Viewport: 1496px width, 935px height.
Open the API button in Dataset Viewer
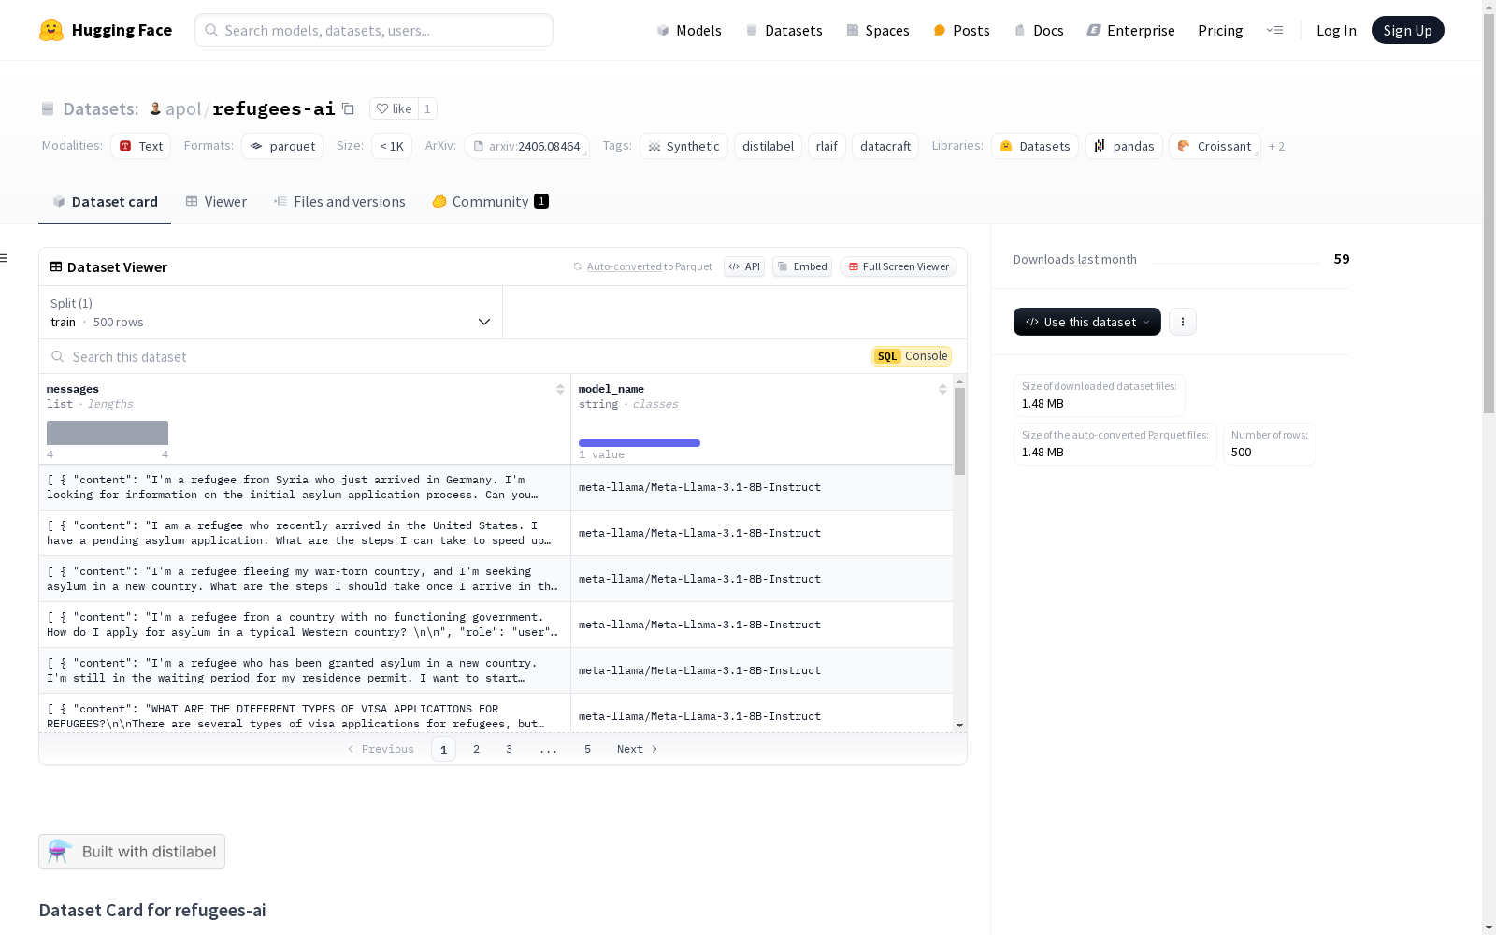tap(744, 266)
